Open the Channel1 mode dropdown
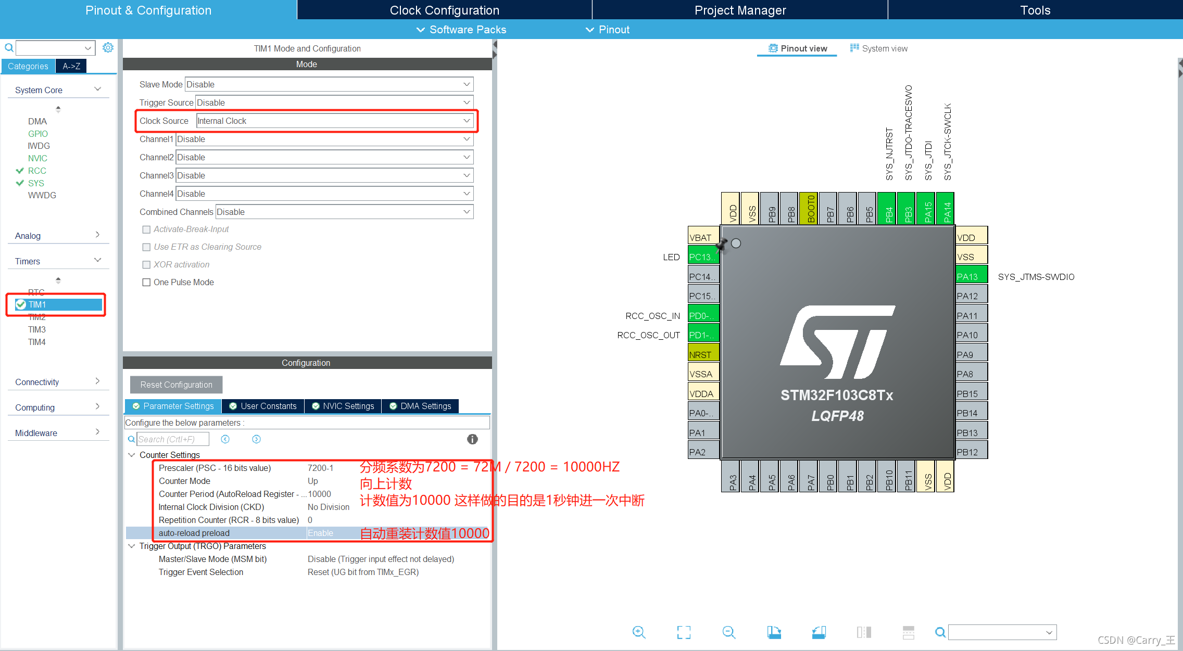This screenshot has width=1183, height=651. click(x=324, y=139)
